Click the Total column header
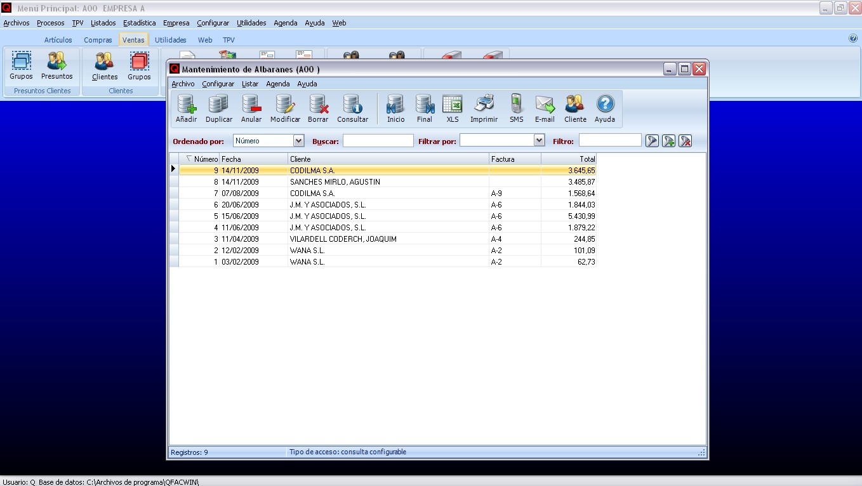862x486 pixels. [x=569, y=159]
